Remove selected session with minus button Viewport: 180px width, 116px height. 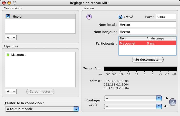pos(14,38)
